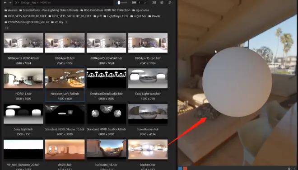This screenshot has width=298, height=170.
Task: Click the select-all checkbox icon in toolbar
Action: 154,2
